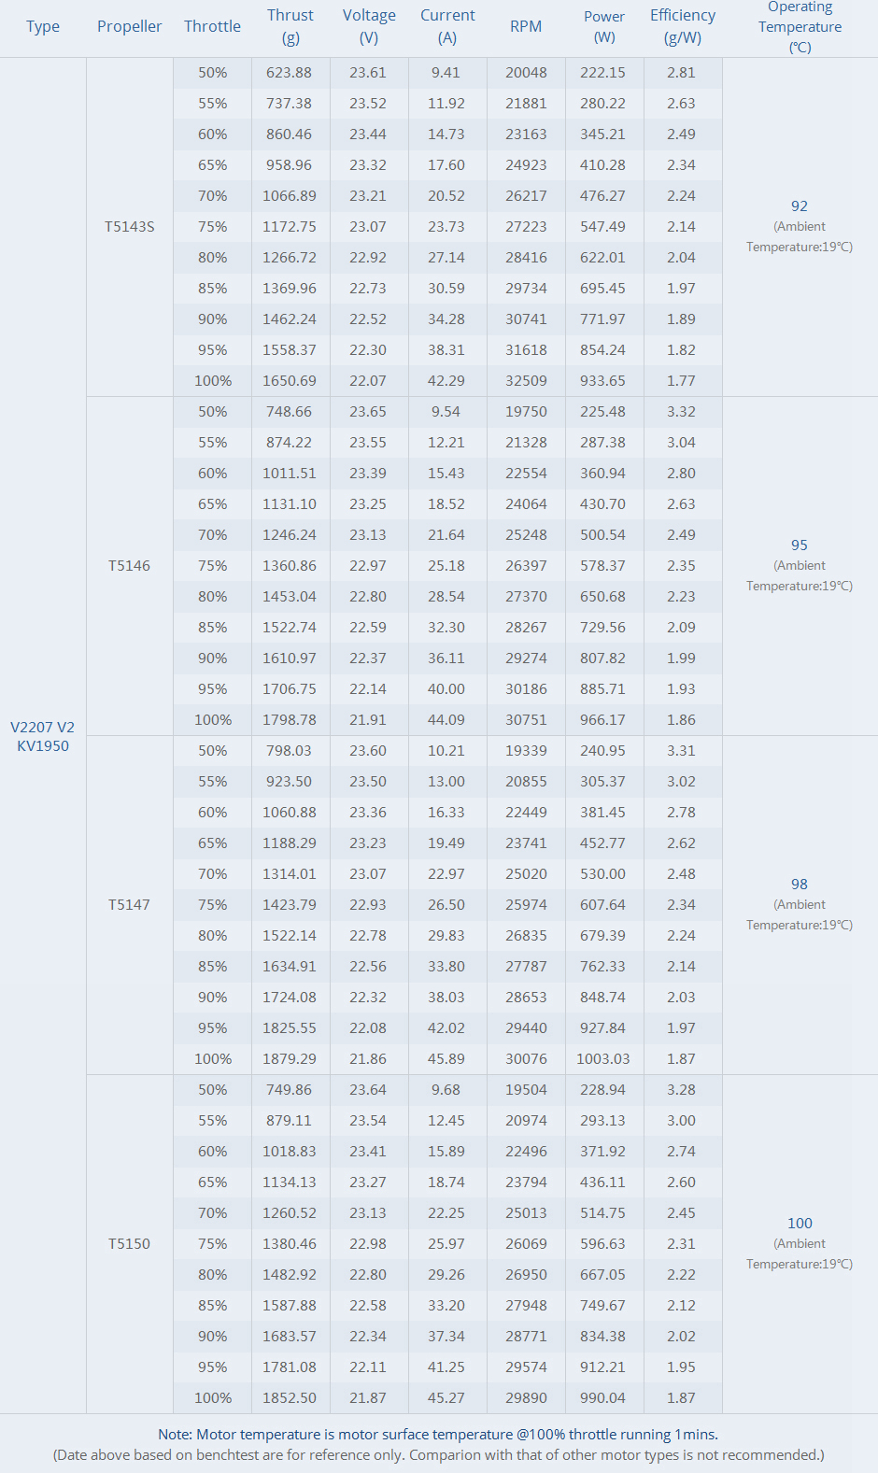Click the T5147 propeller cell
The width and height of the screenshot is (878, 1473).
[130, 905]
